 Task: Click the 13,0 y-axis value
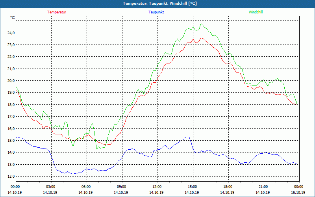click(10, 164)
